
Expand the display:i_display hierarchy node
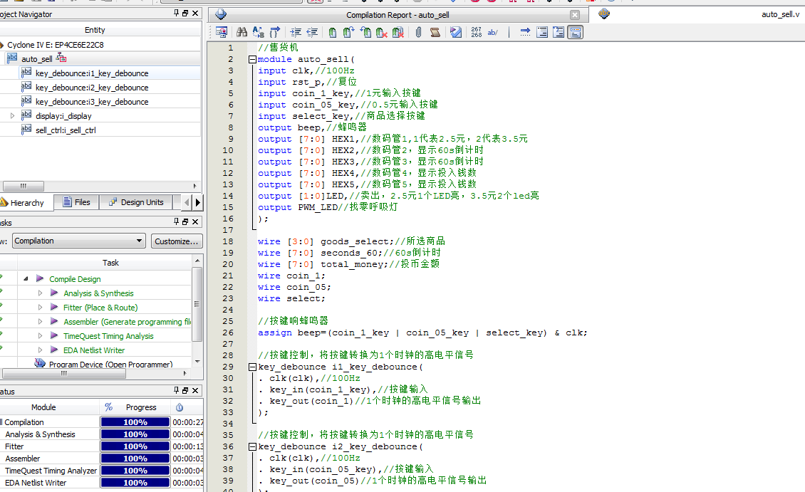point(12,116)
